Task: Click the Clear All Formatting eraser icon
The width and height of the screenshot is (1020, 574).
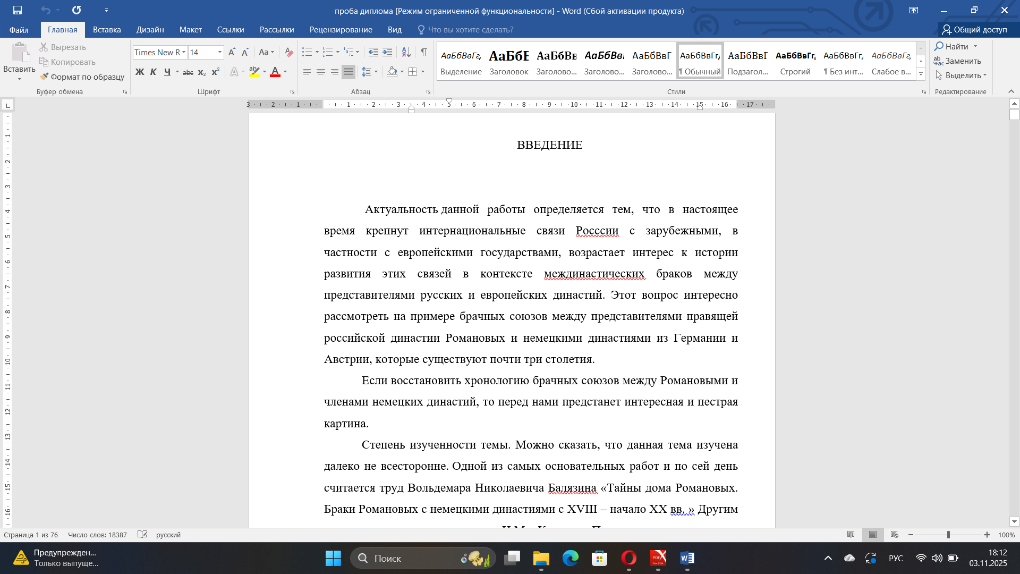Action: (288, 52)
